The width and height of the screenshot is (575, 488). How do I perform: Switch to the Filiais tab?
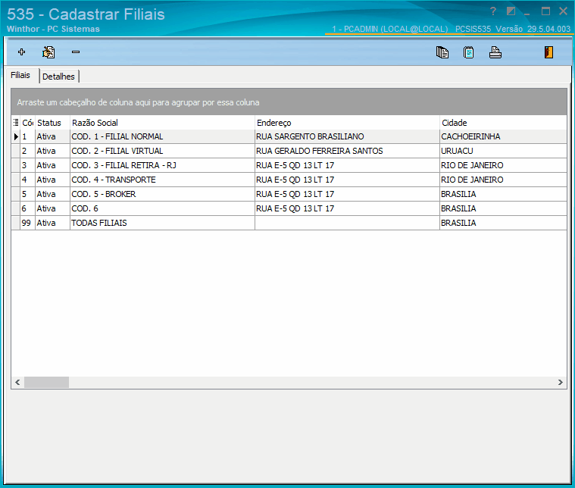[20, 75]
